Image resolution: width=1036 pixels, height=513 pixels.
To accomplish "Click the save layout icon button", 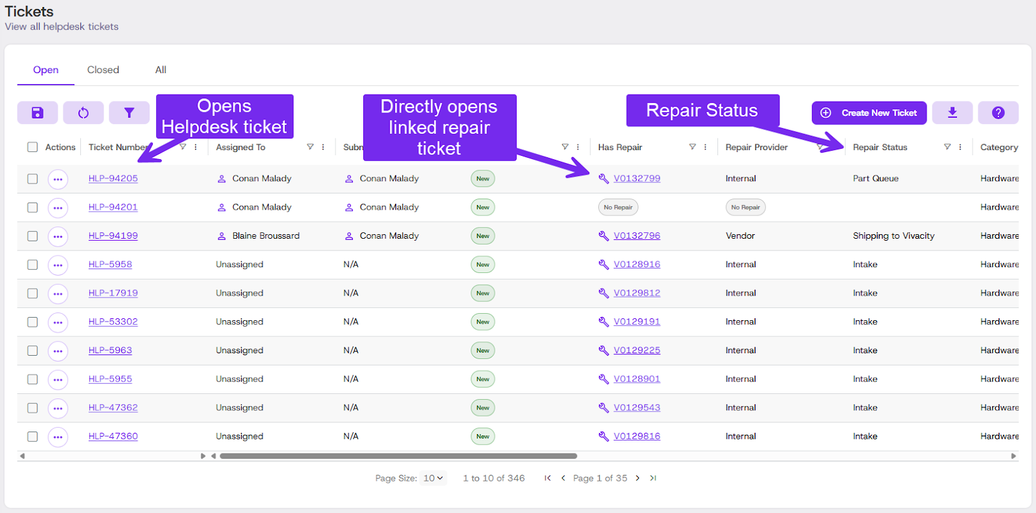I will pyautogui.click(x=38, y=113).
